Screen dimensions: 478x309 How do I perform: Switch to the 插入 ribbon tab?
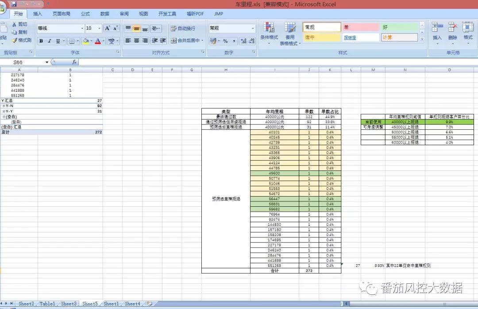click(38, 14)
